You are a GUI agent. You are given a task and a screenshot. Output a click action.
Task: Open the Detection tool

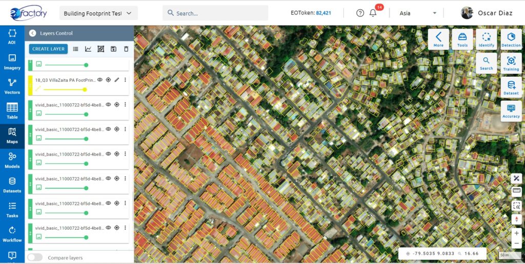(511, 39)
